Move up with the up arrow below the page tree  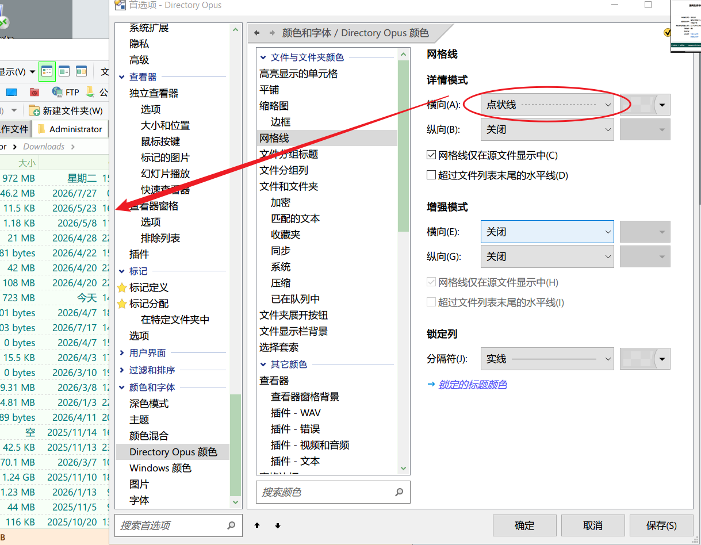(x=257, y=525)
